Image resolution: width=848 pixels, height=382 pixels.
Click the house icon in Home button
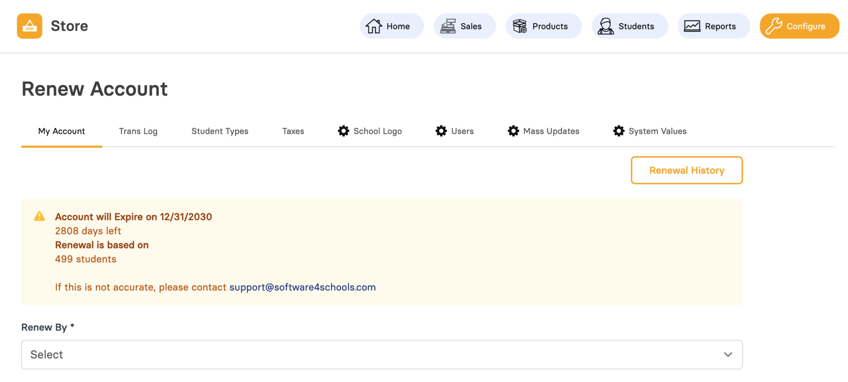373,26
